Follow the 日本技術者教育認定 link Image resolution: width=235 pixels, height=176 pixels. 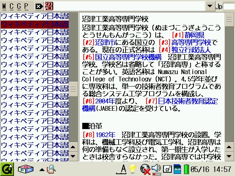(x=188, y=101)
